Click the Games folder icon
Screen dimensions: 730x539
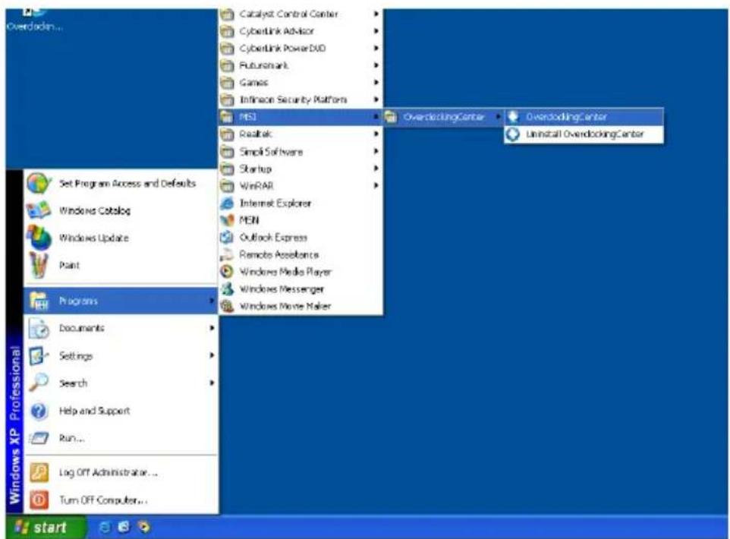click(x=227, y=83)
